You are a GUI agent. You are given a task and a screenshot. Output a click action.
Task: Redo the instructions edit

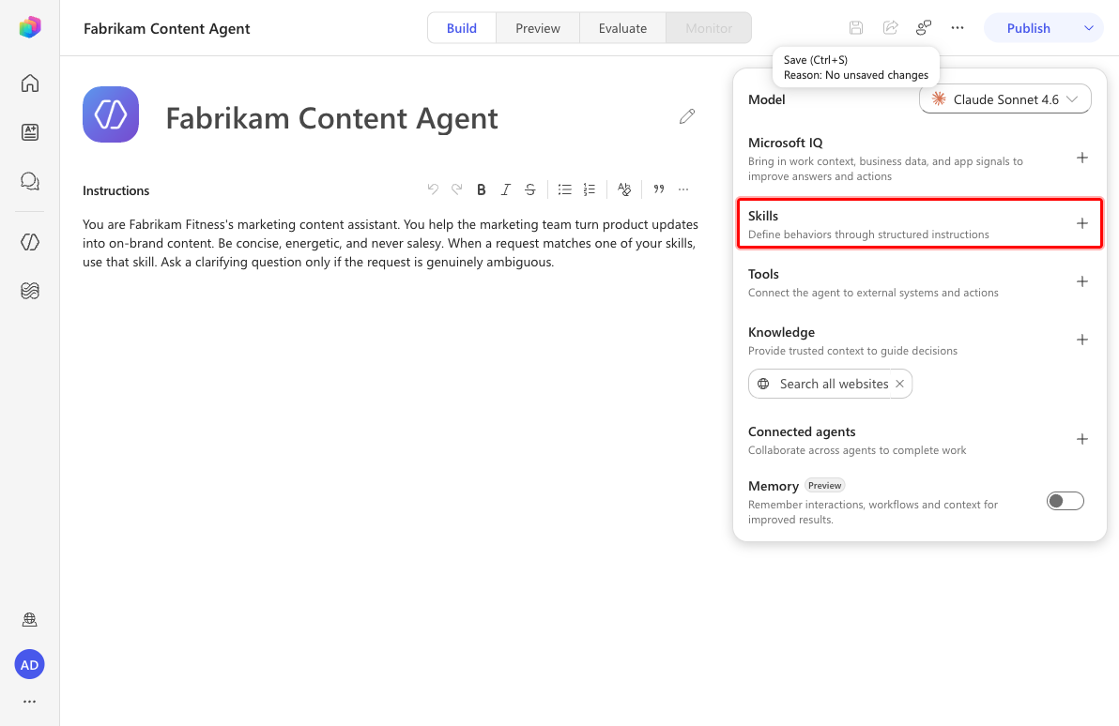click(x=457, y=189)
